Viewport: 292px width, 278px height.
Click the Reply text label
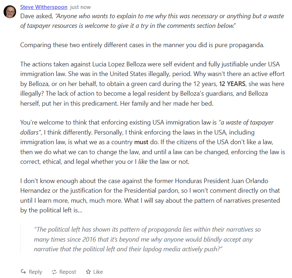(x=35, y=272)
